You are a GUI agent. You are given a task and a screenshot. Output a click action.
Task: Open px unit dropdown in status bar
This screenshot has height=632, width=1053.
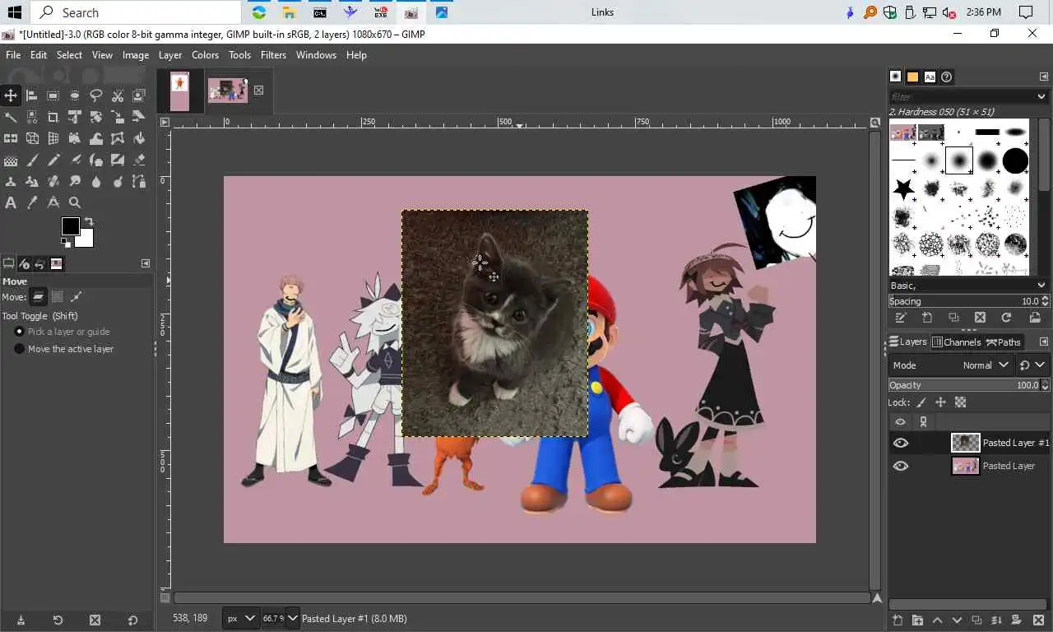click(241, 618)
